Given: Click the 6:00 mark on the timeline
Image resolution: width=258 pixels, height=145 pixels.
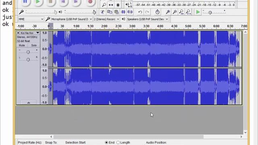Looking at the screenshot, I should [216, 26].
